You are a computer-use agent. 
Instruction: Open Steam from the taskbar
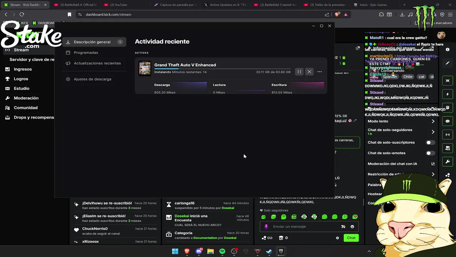tap(269, 251)
